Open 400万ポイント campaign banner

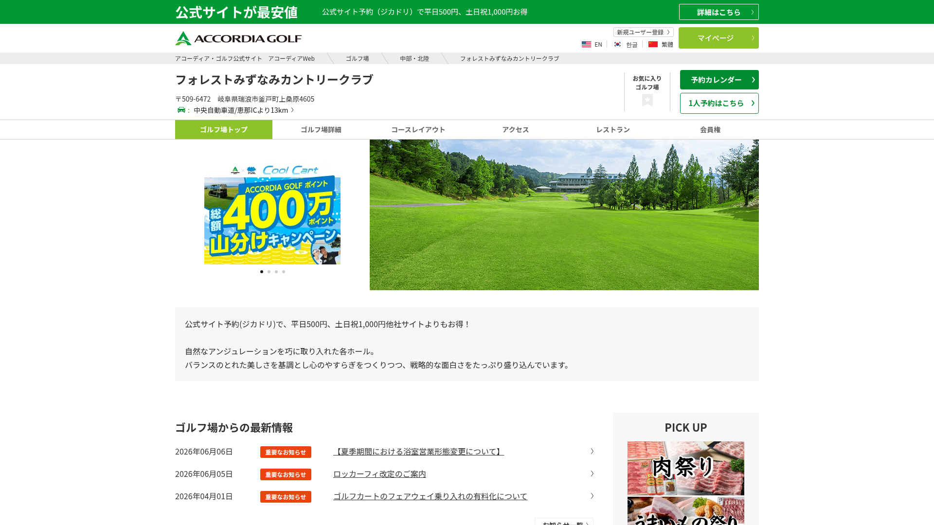pyautogui.click(x=272, y=214)
